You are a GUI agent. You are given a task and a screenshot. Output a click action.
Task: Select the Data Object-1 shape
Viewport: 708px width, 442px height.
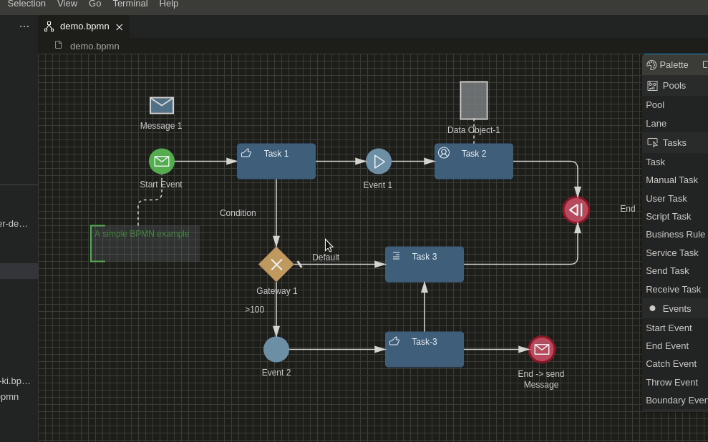tap(473, 100)
